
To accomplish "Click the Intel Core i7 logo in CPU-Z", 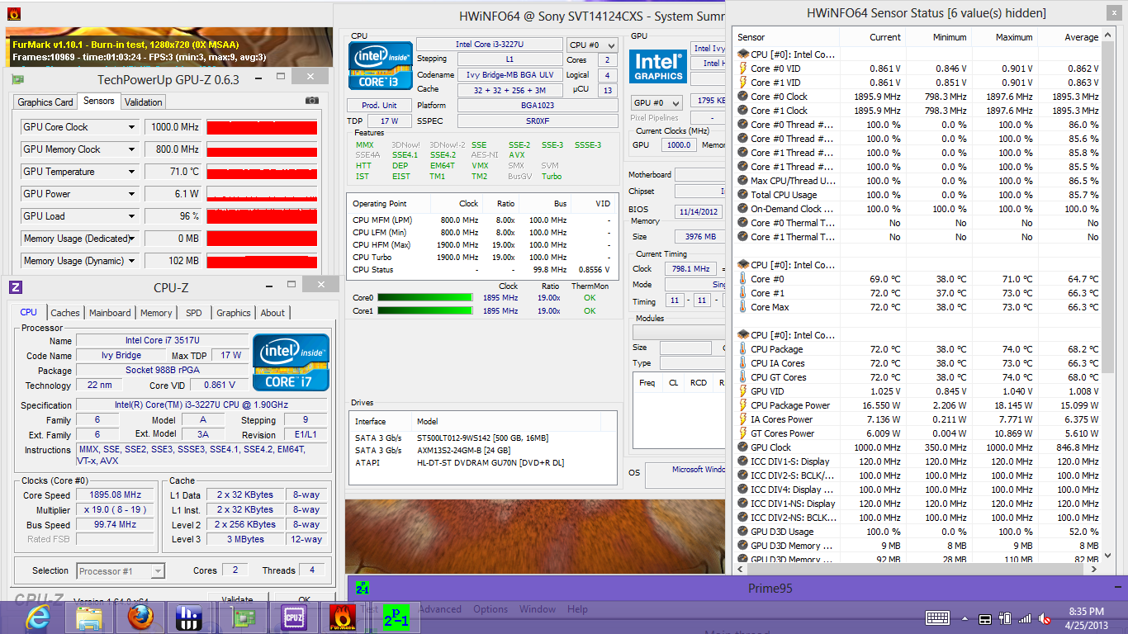I will click(291, 362).
